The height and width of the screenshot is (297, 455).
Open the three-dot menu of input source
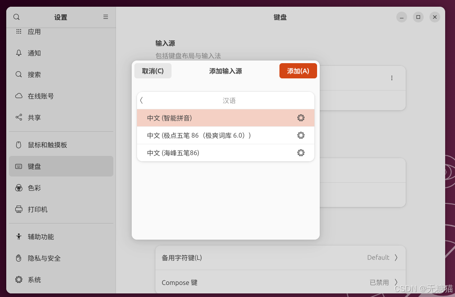[392, 78]
